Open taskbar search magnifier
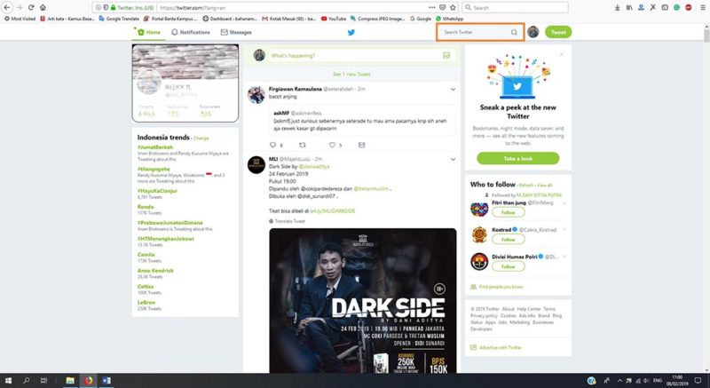Screen dimensions: 710x388 point(26,381)
